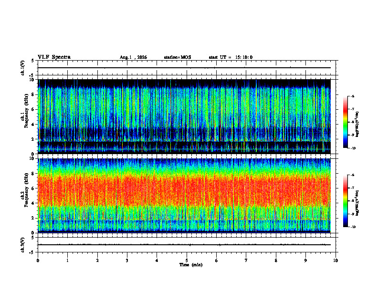Click time axis tick label "7"
The image size is (378, 292).
246,261
